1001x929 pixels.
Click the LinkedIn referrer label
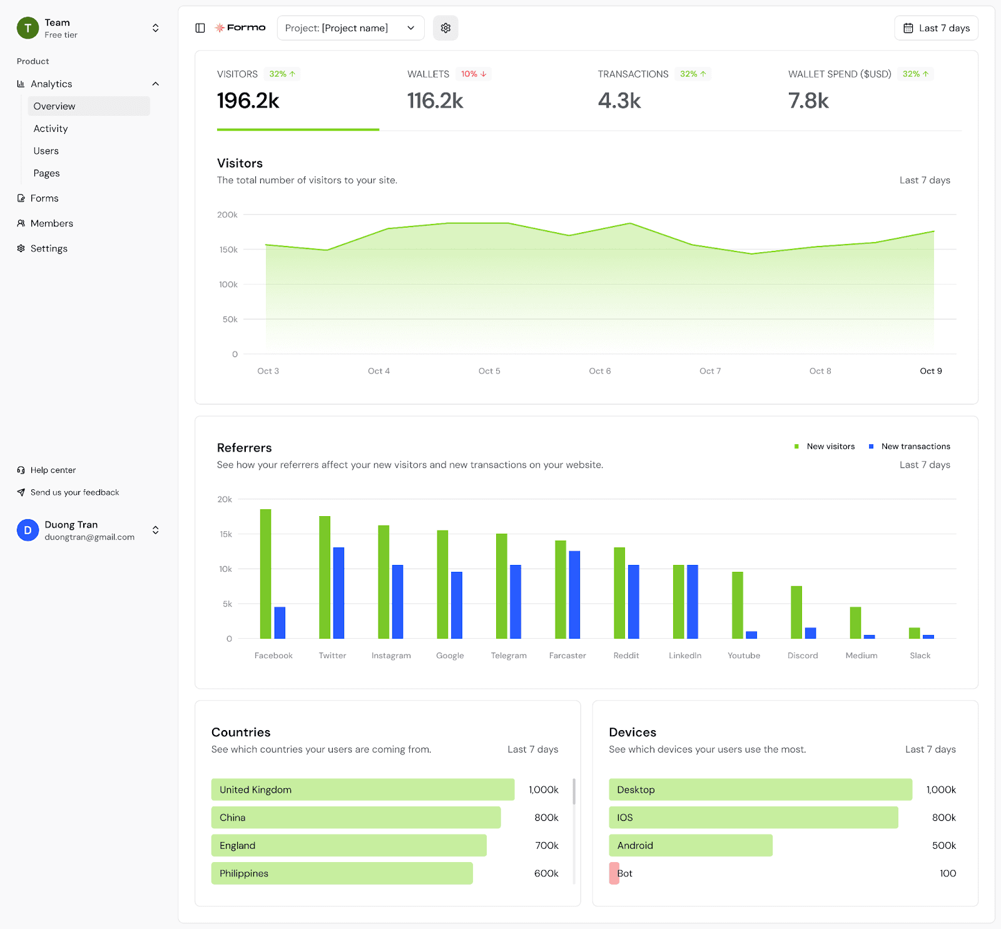[x=685, y=656]
